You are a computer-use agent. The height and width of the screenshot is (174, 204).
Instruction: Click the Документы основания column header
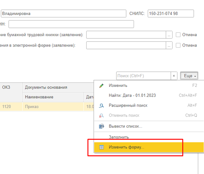click(x=58, y=88)
